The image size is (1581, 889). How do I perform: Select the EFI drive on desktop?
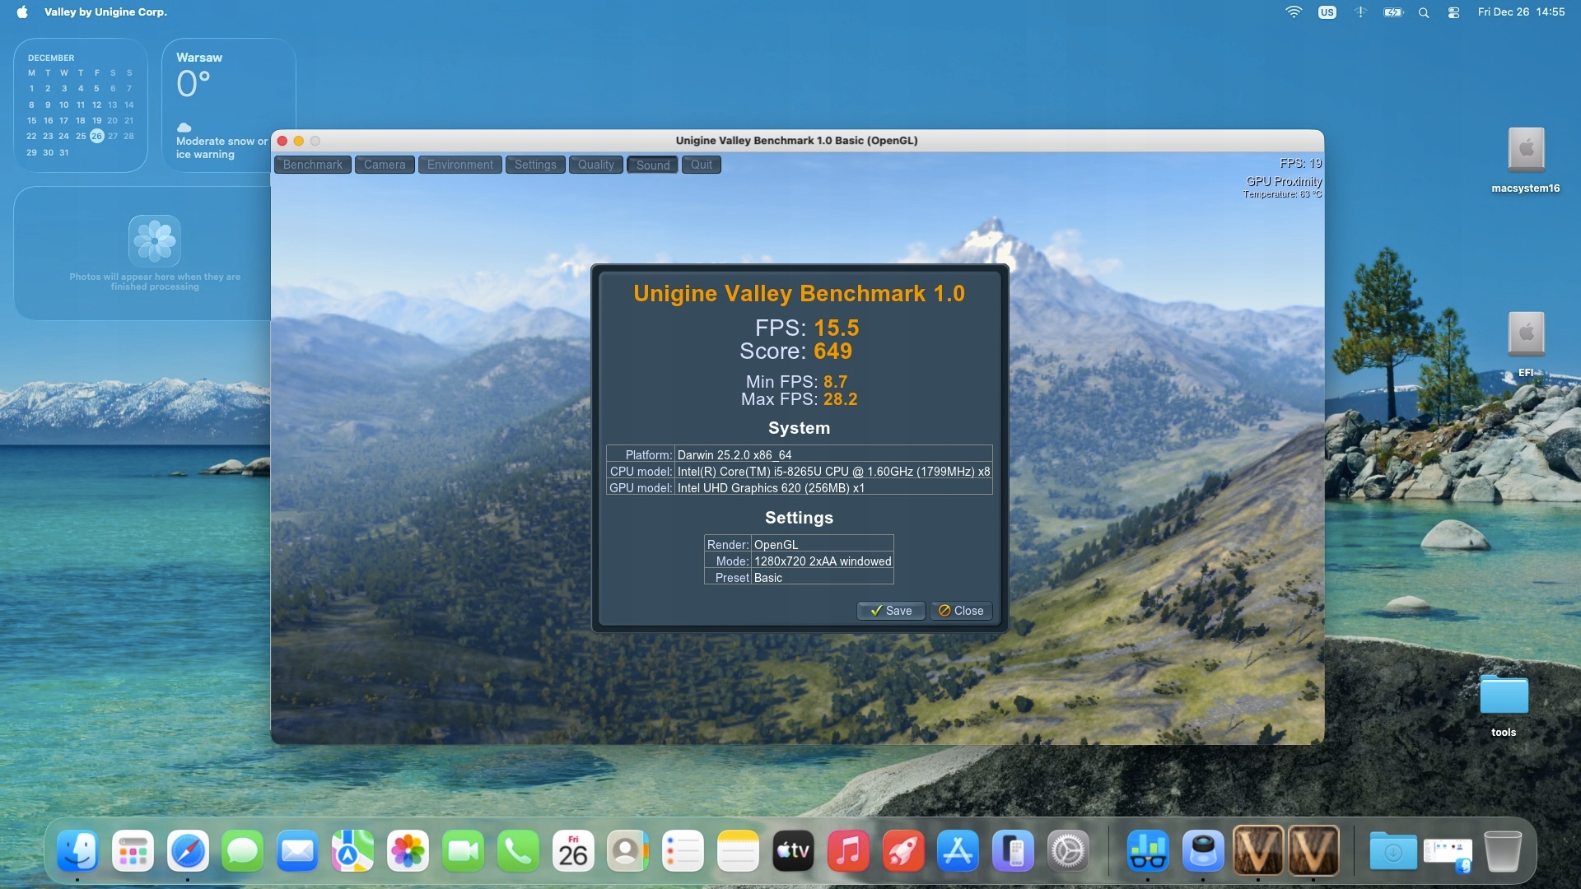click(1526, 335)
